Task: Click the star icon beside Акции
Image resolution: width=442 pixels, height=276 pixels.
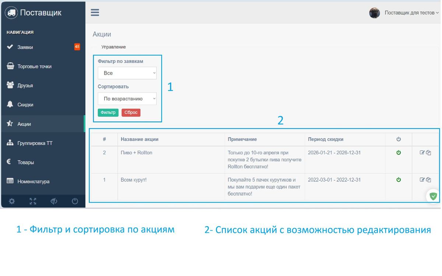Action: [x=10, y=123]
